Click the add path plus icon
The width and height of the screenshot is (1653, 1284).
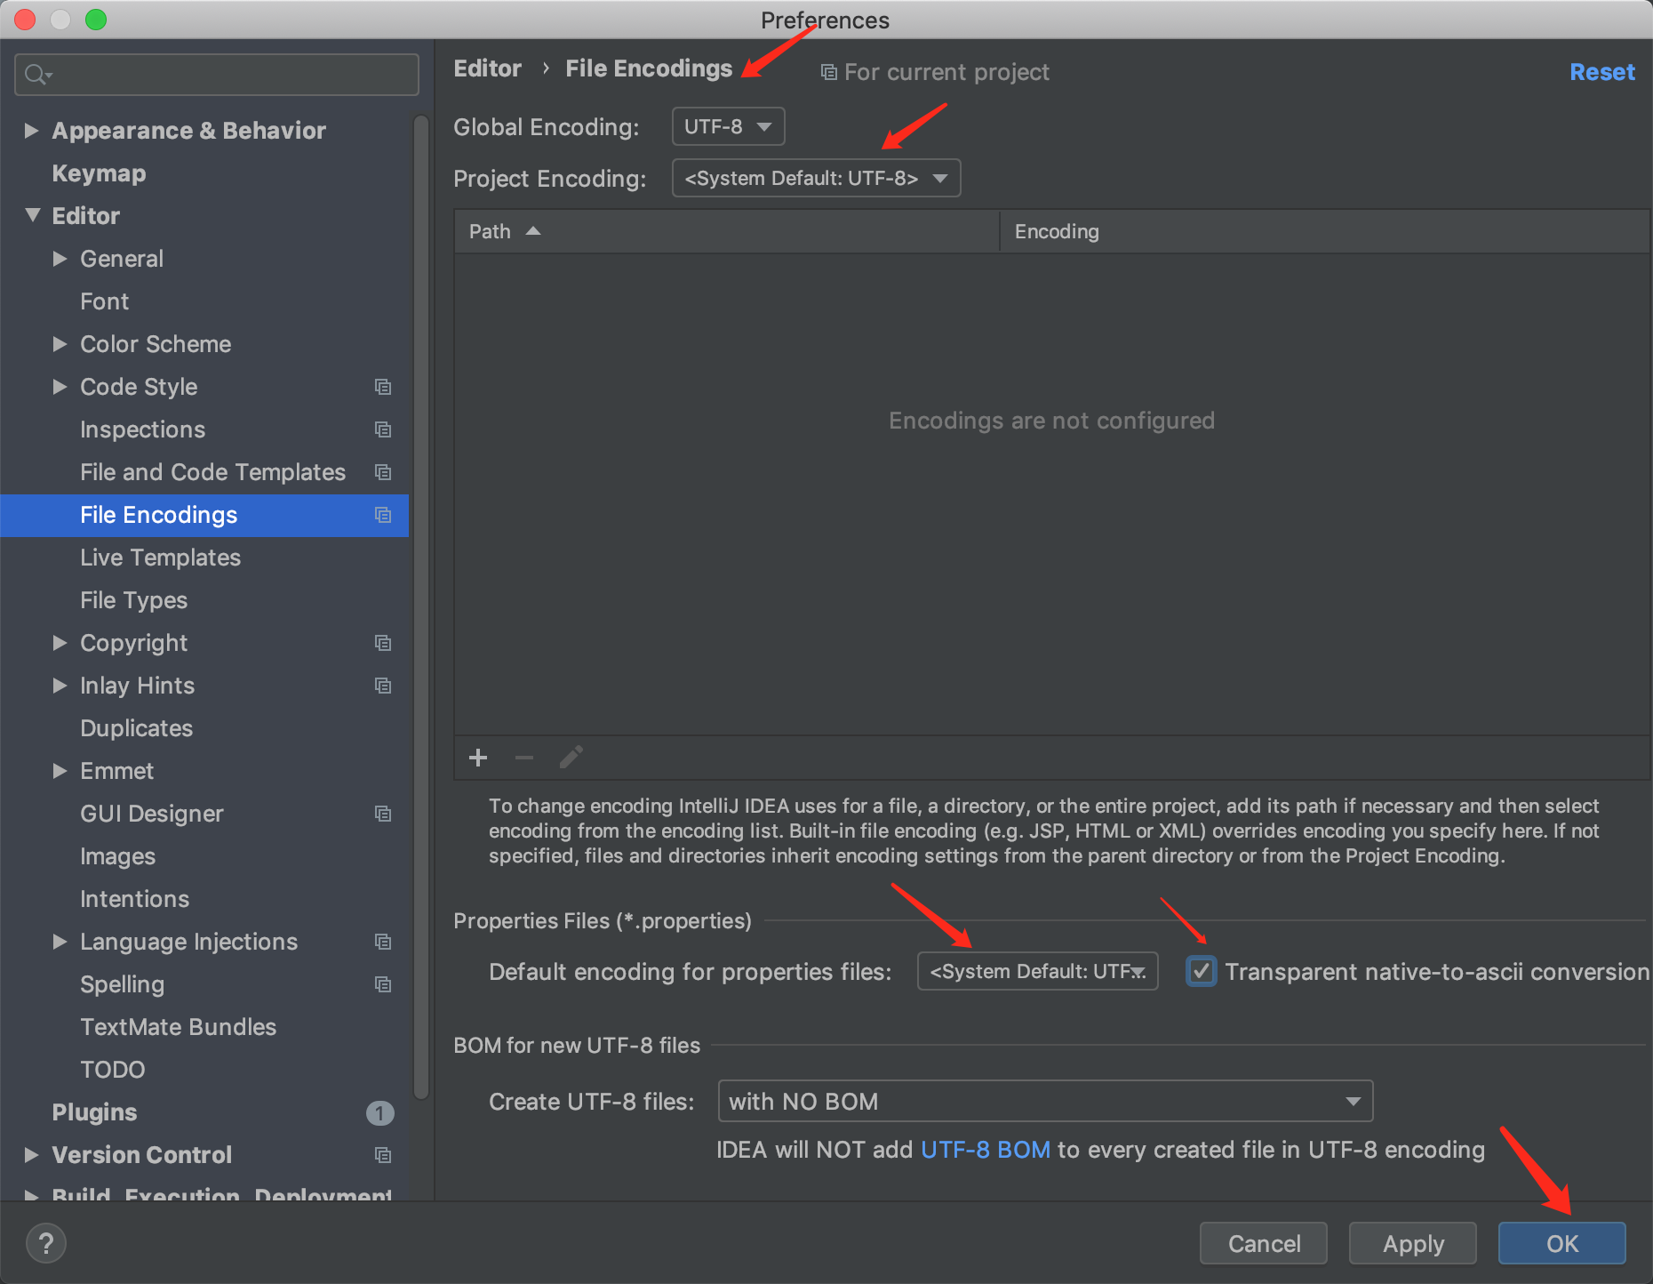(x=478, y=758)
